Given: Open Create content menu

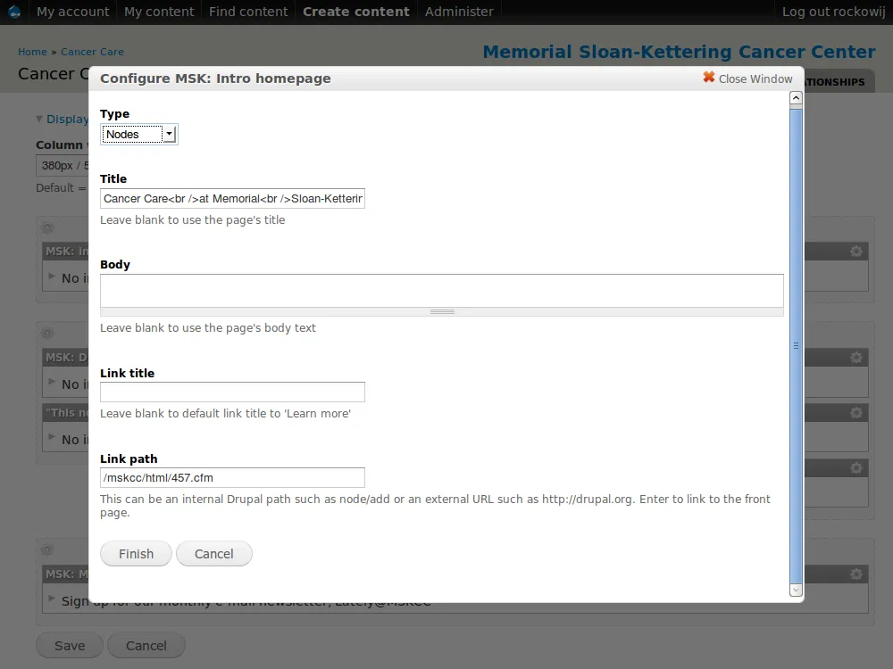Looking at the screenshot, I should click(356, 12).
